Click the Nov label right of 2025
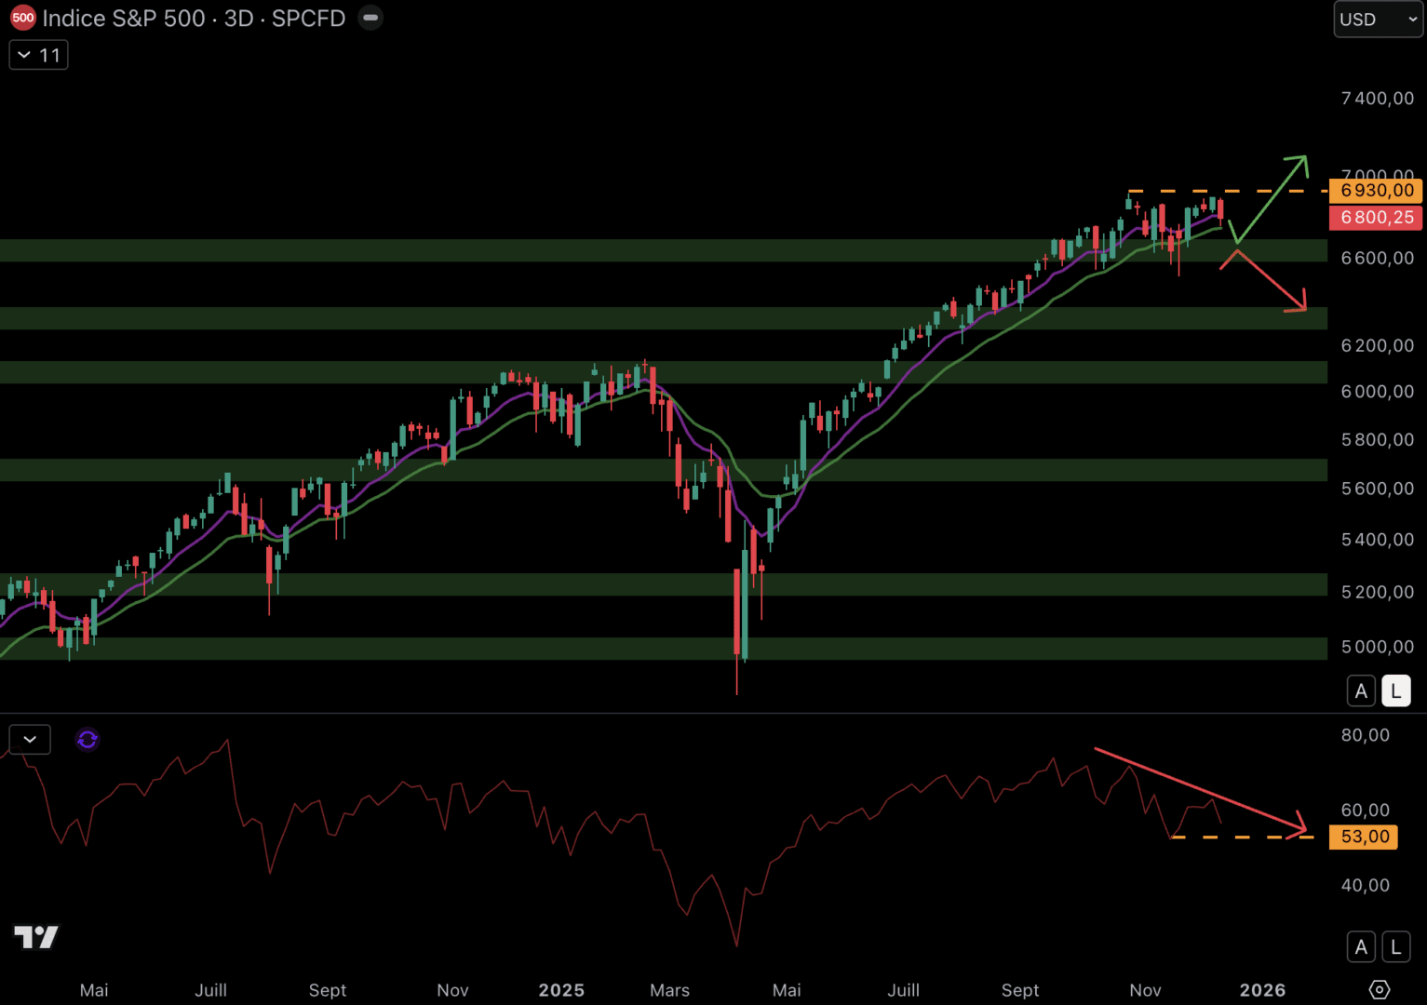Screen dimensions: 1427x1005 pos(1145,990)
